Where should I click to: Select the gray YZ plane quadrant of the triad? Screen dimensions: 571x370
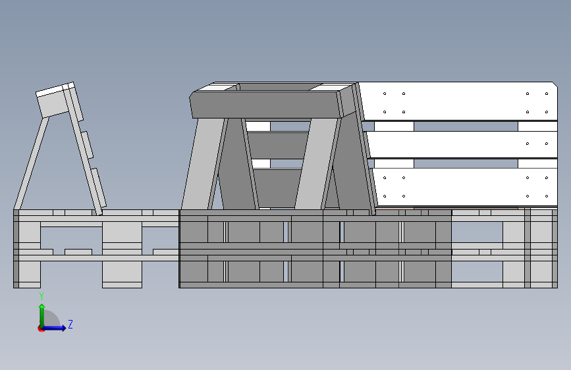52,319
